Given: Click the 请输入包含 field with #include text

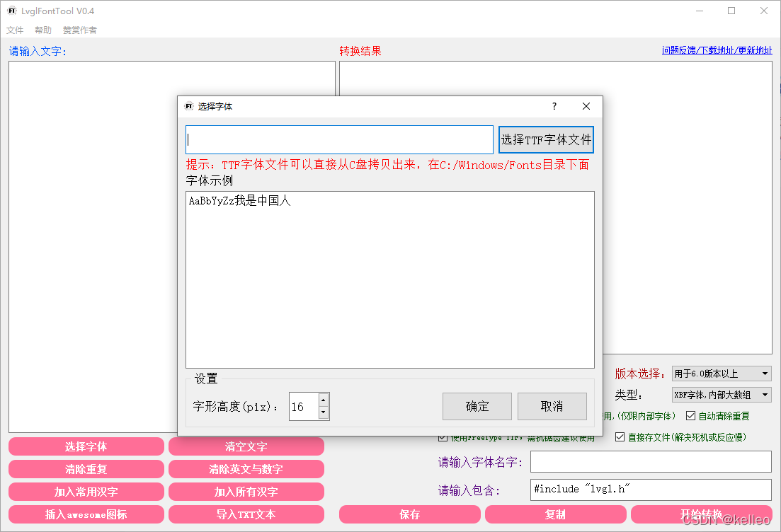Looking at the screenshot, I should pyautogui.click(x=651, y=490).
